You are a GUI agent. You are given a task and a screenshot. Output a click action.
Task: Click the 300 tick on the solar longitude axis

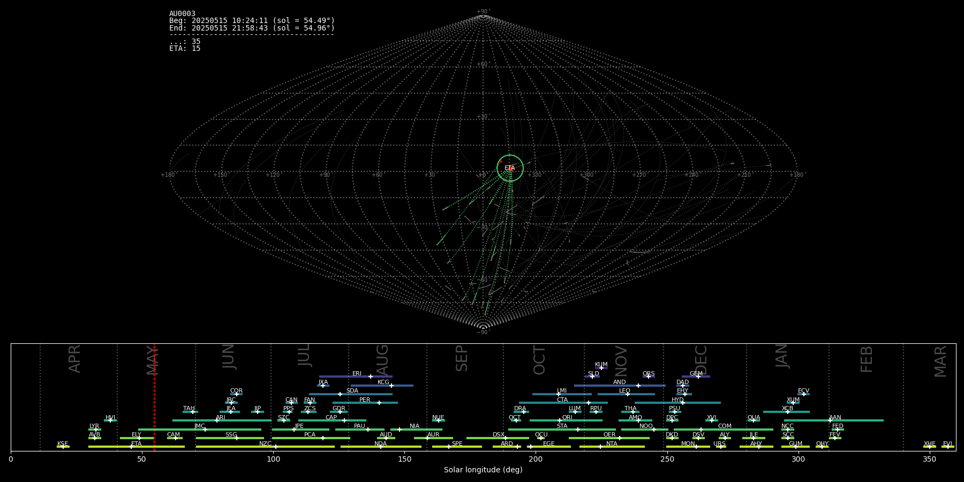798,459
